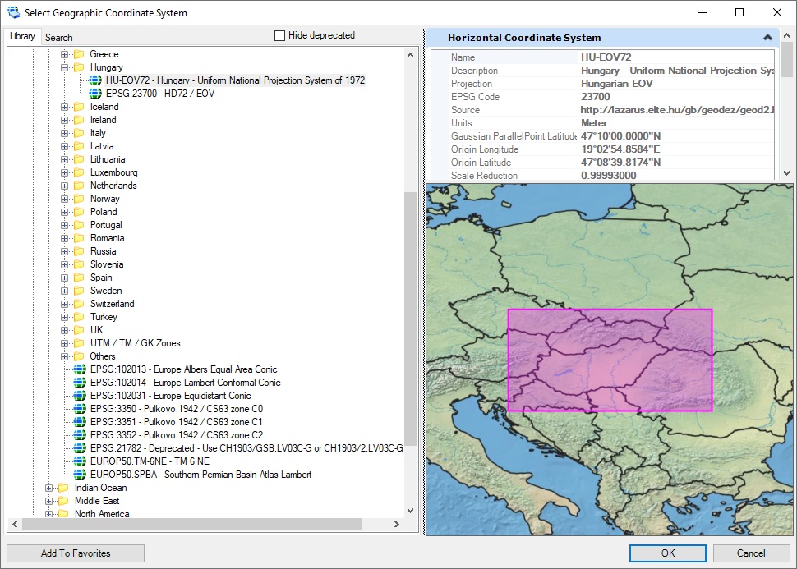Collapse the Hungary folder node

[65, 67]
